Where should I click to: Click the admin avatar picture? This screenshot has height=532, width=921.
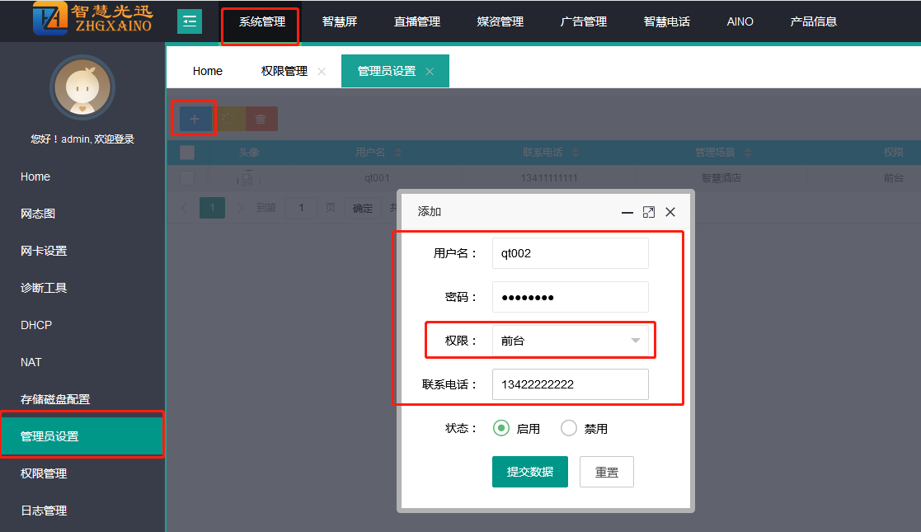[x=82, y=87]
